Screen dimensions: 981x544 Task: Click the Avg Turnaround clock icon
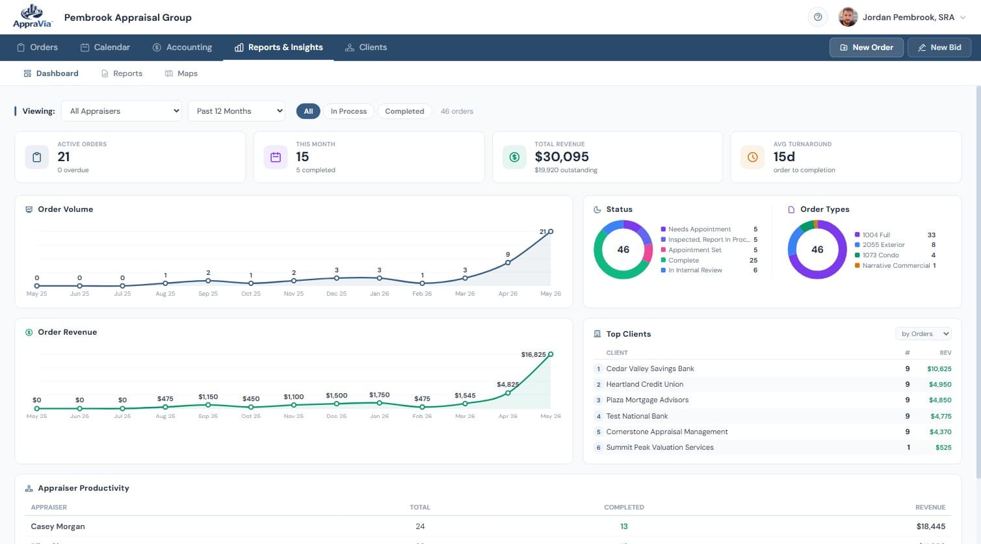pyautogui.click(x=752, y=157)
